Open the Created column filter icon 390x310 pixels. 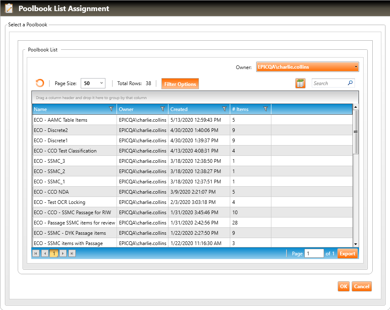coord(224,109)
